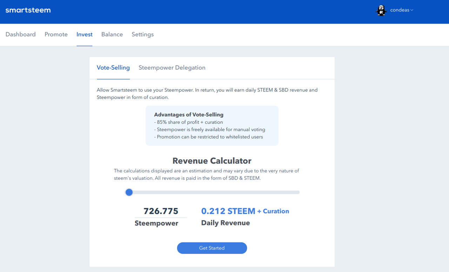The image size is (449, 272).
Task: Click the Steempower freely available line
Action: [210, 129]
